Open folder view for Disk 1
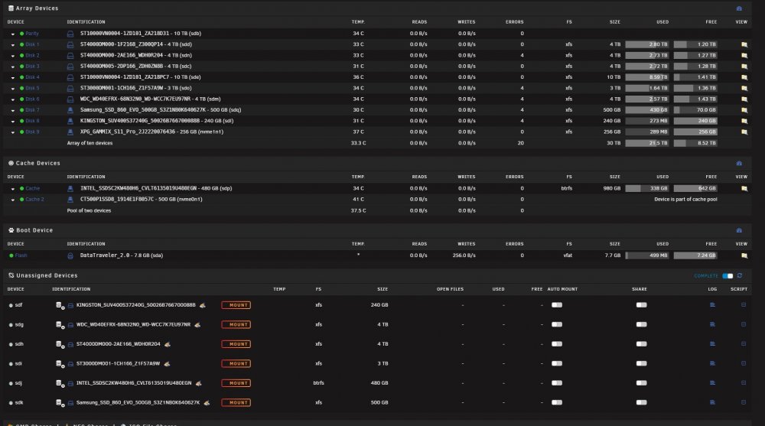Image resolution: width=765 pixels, height=426 pixels. tap(744, 44)
